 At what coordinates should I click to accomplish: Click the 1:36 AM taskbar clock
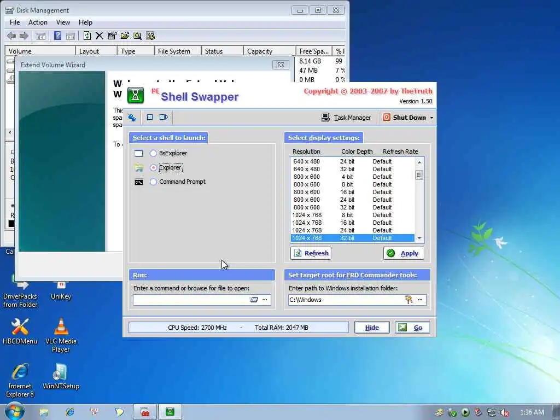[x=532, y=412]
